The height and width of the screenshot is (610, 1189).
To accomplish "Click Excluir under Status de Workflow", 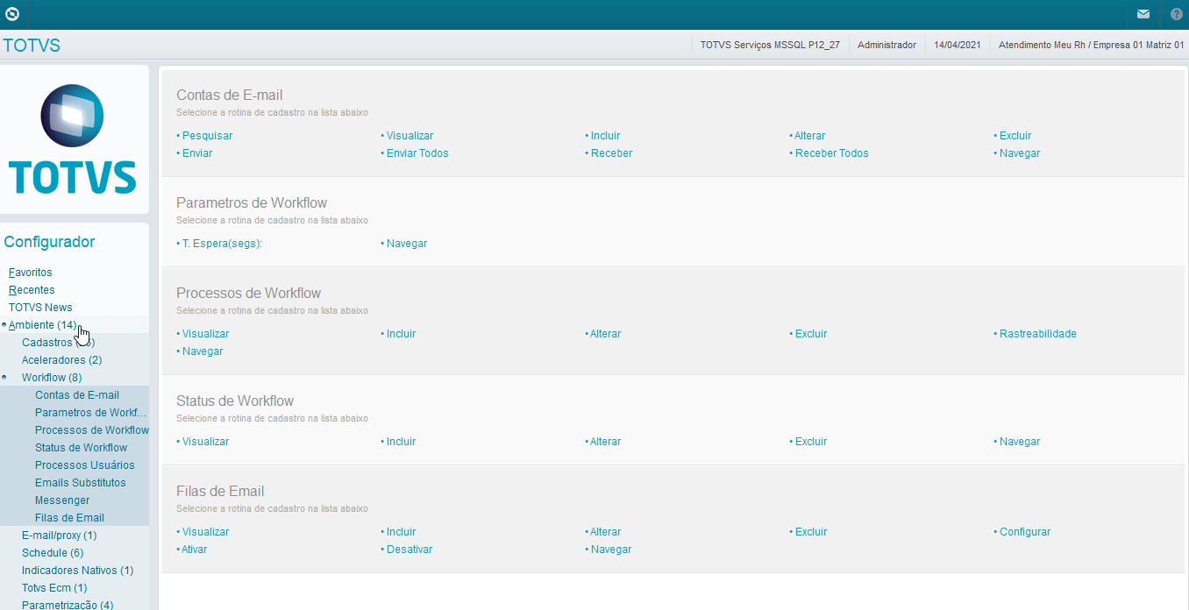I will (x=811, y=442).
